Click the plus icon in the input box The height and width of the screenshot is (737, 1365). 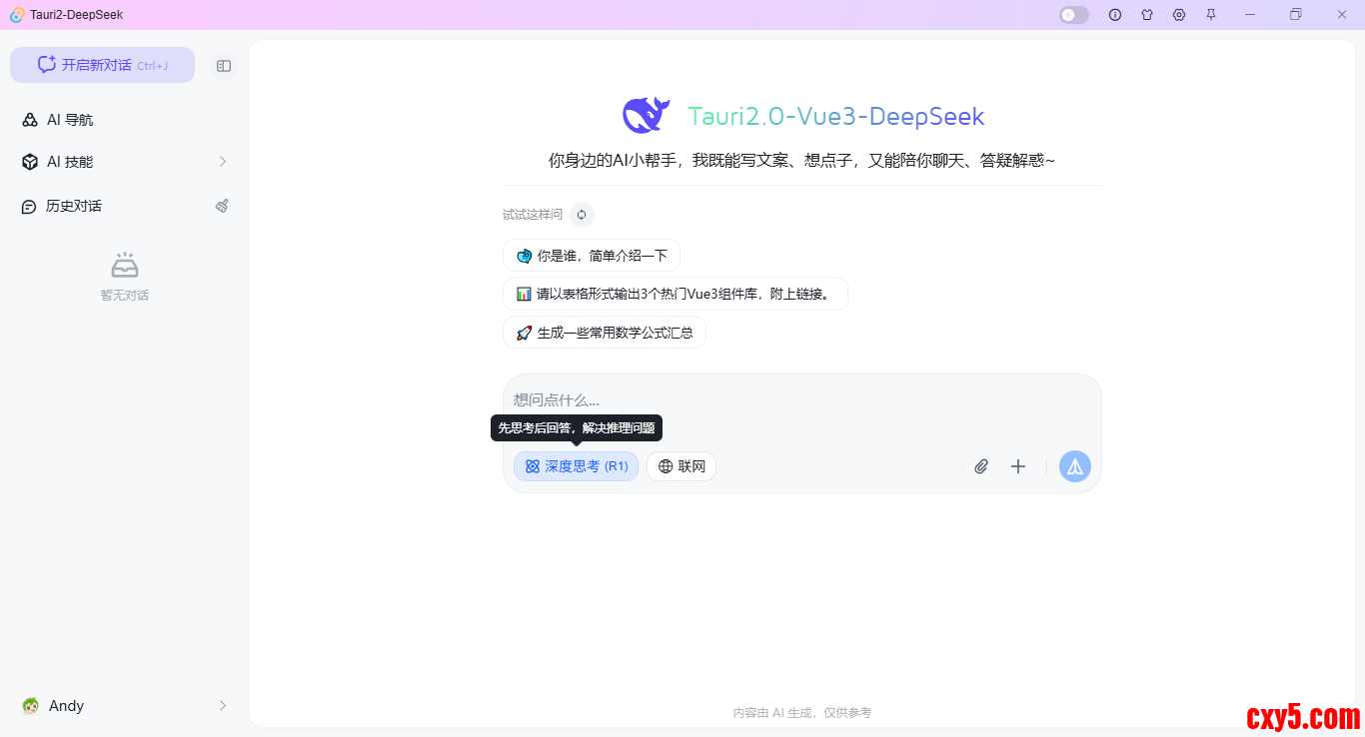tap(1018, 466)
